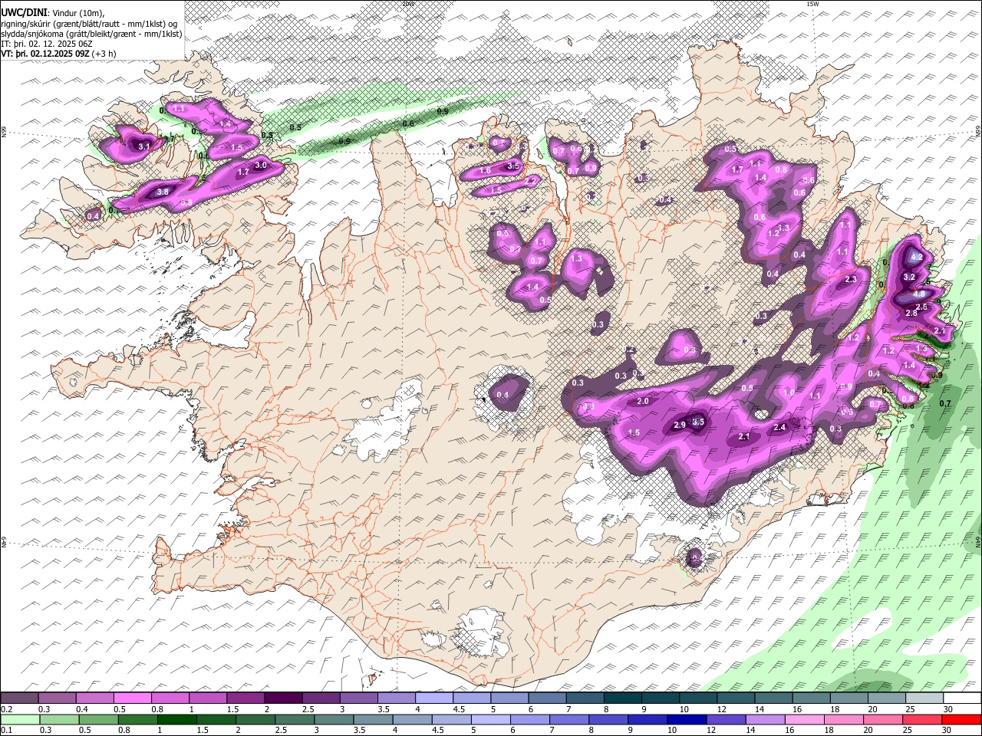Click the lower-row navy blue swatch labeled 10
The height and width of the screenshot is (736, 982).
tap(686, 719)
